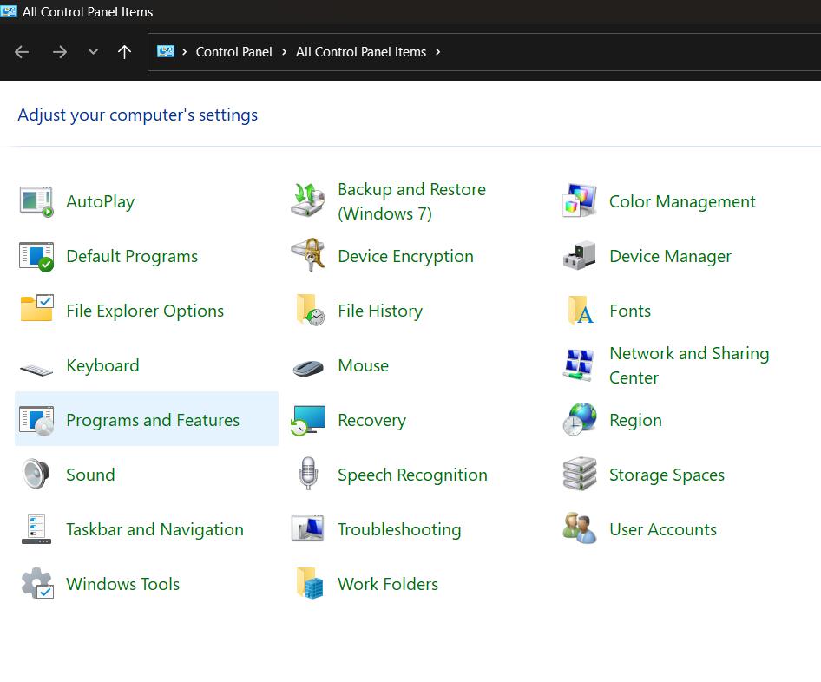Open the AutoPlay link
This screenshot has height=682, width=821.
(x=100, y=202)
